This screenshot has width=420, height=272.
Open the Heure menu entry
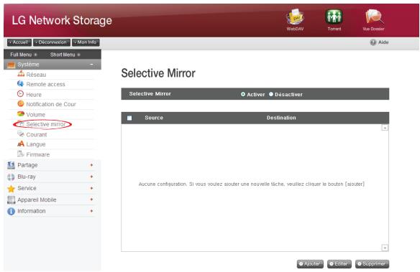pos(34,95)
